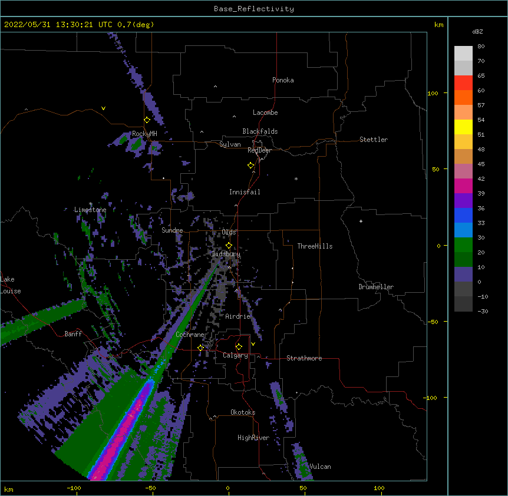Click the Calgary city label
The height and width of the screenshot is (496, 508).
click(235, 355)
